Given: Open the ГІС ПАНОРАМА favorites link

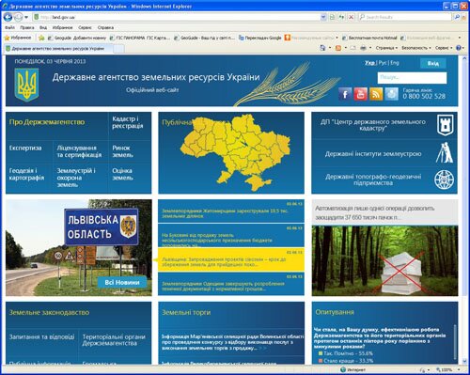Looking at the screenshot, I should pyautogui.click(x=140, y=38).
